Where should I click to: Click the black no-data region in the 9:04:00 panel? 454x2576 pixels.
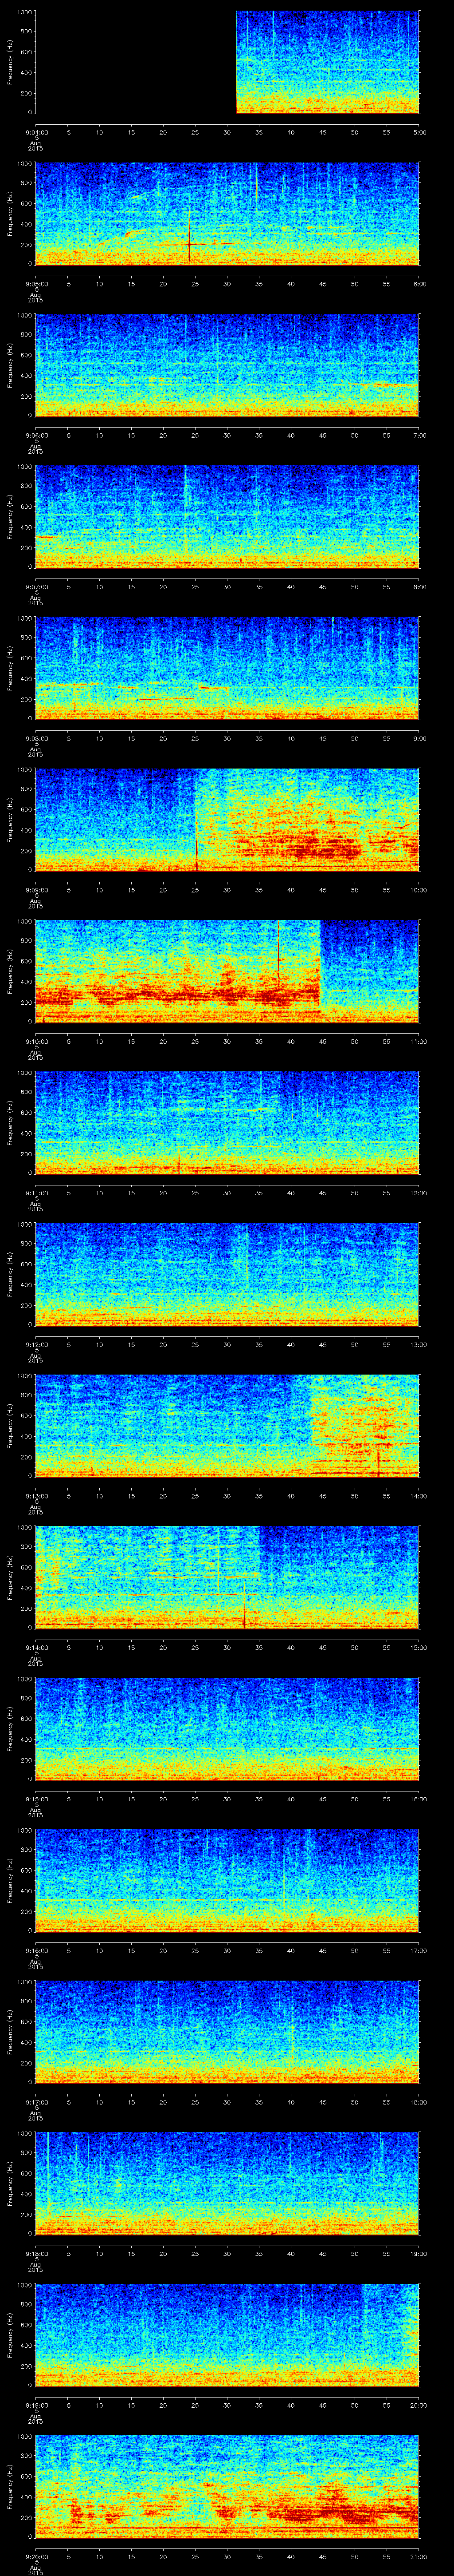pos(136,62)
